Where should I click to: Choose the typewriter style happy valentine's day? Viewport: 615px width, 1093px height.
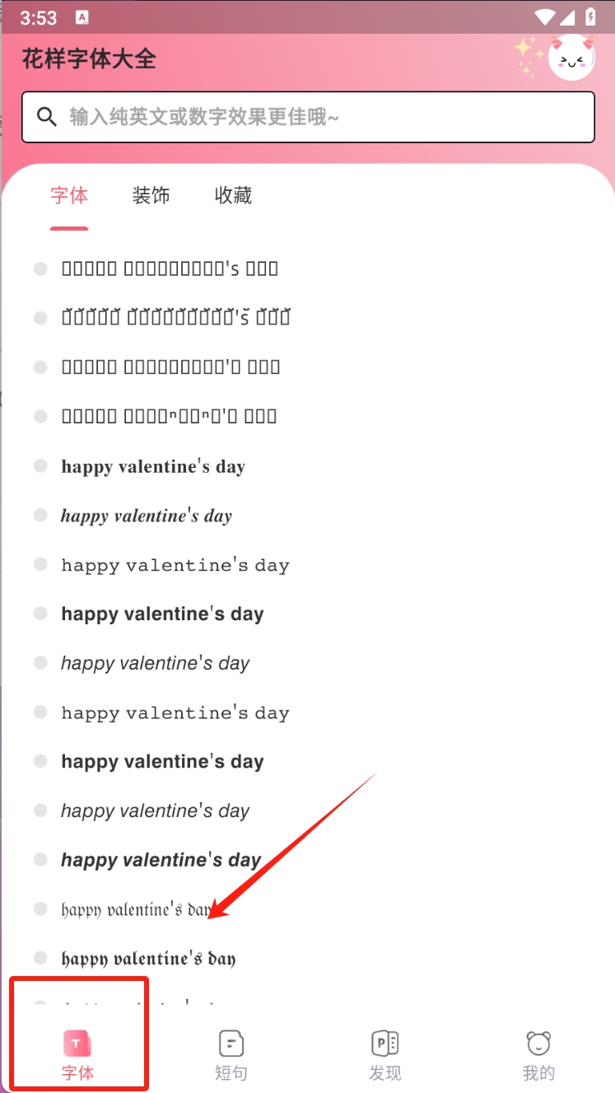pos(175,566)
